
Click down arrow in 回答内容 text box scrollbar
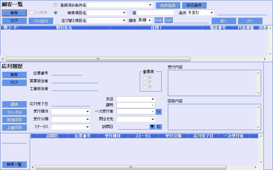click(x=258, y=127)
